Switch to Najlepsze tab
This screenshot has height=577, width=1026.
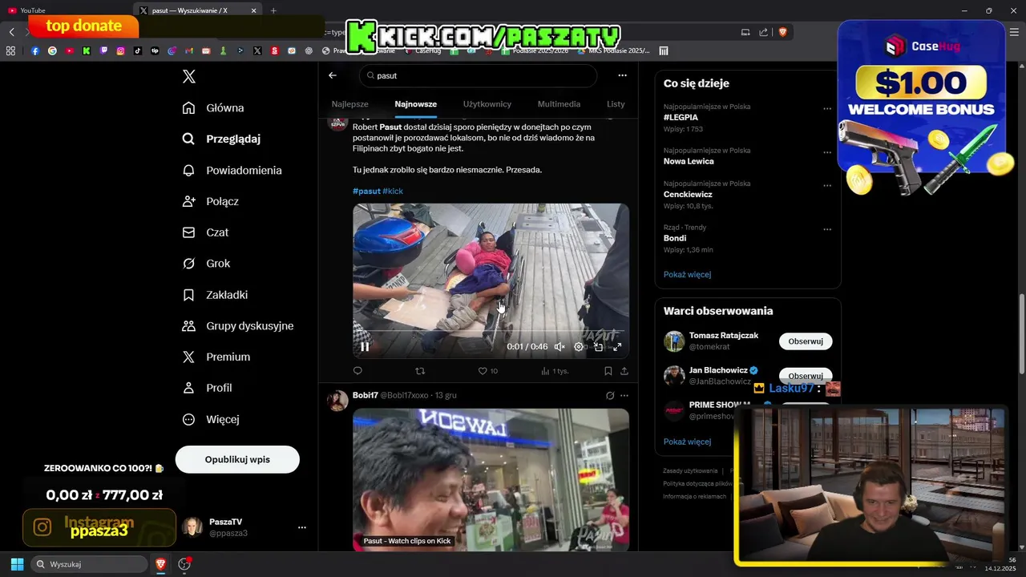tap(350, 104)
